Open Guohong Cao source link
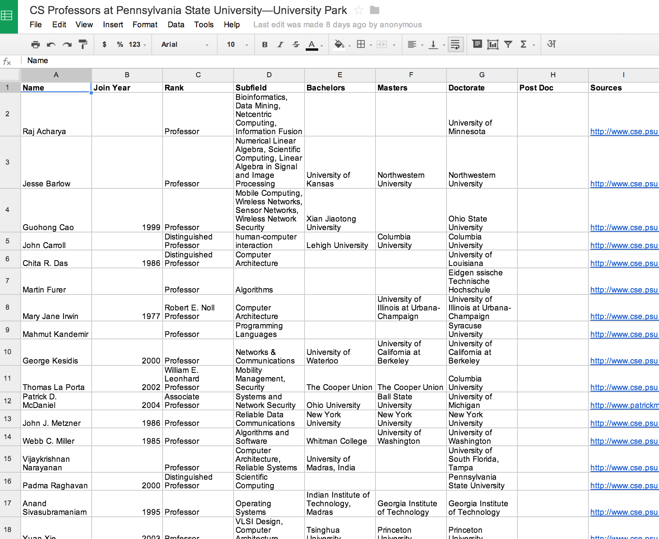 [x=624, y=227]
